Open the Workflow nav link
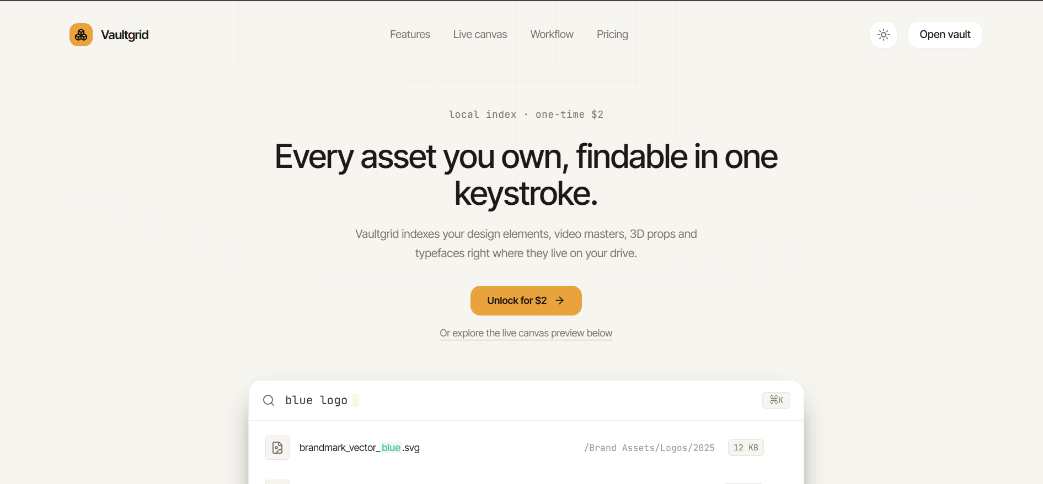This screenshot has width=1043, height=484. [552, 35]
